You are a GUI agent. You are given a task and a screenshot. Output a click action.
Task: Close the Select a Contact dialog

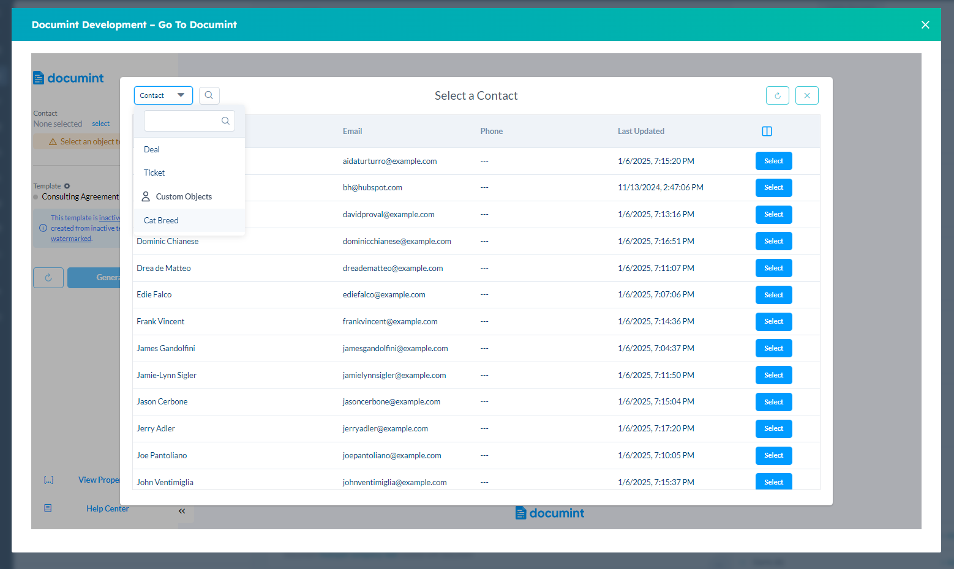(x=806, y=95)
